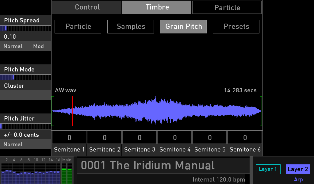Select the Semitone 6 label

point(245,150)
